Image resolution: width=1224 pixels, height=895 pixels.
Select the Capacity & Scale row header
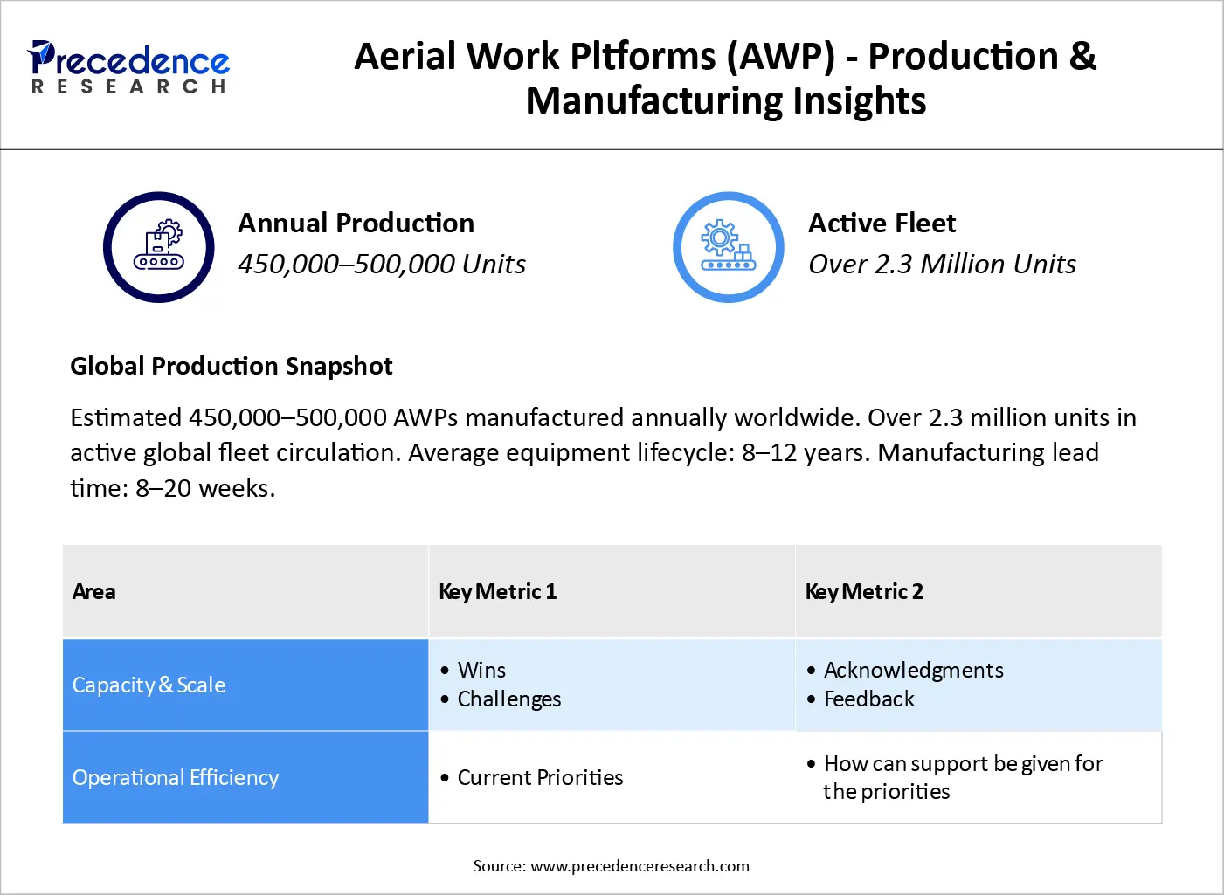click(149, 685)
